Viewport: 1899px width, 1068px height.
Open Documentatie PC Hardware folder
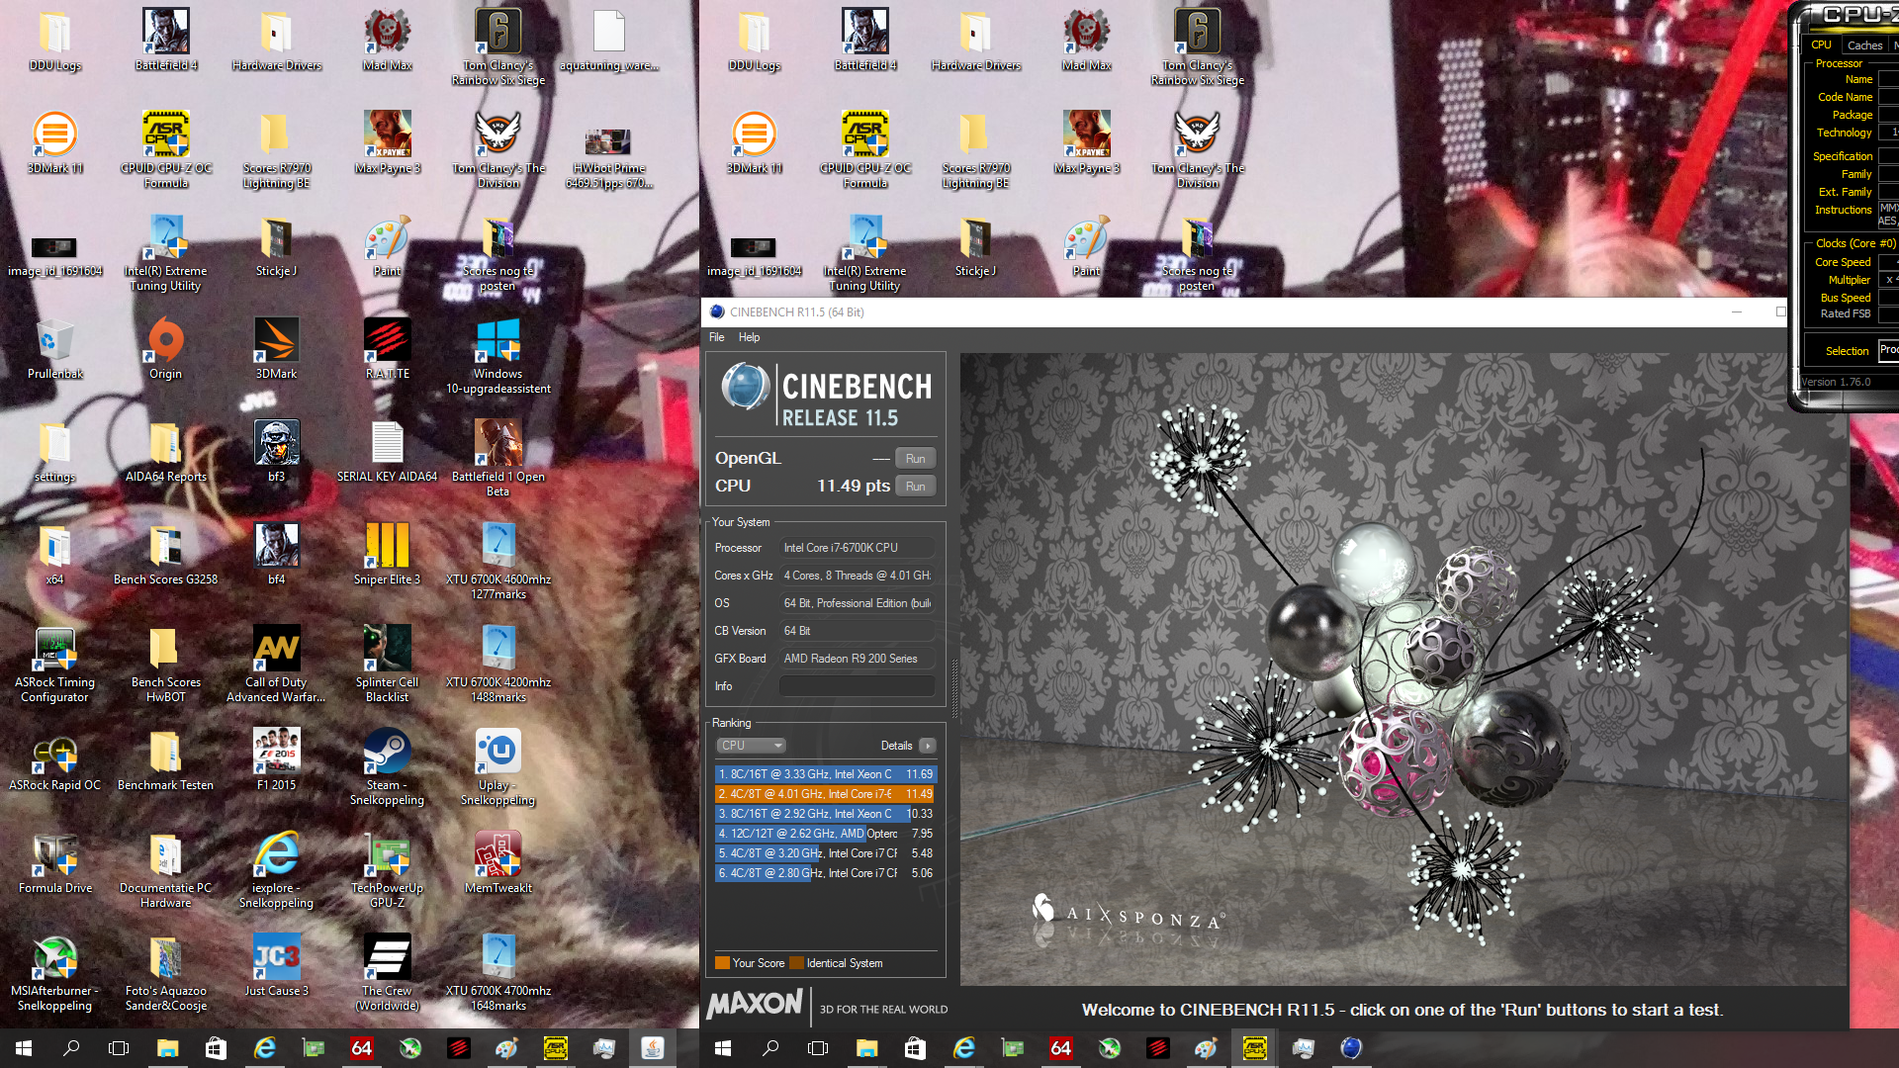click(165, 870)
